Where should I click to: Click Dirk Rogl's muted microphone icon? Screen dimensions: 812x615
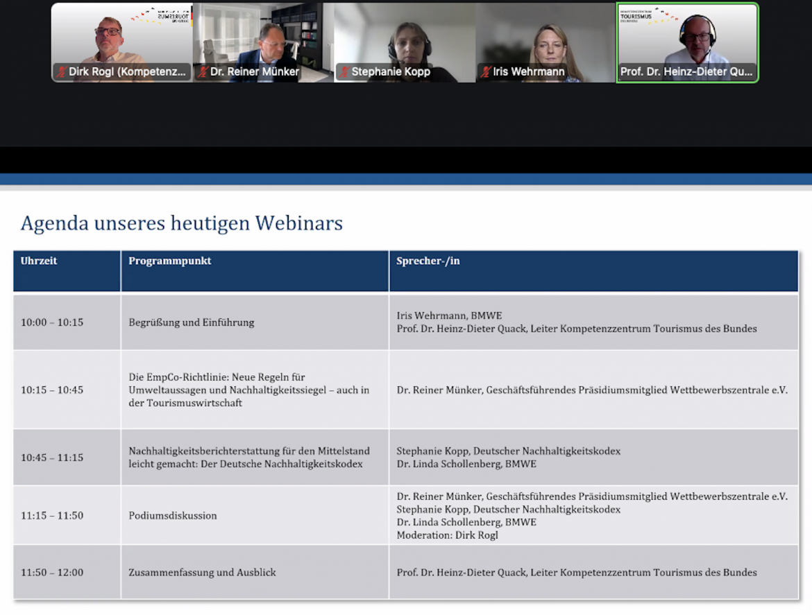point(62,72)
